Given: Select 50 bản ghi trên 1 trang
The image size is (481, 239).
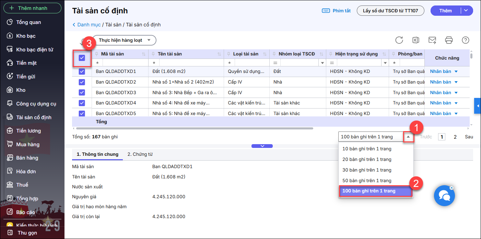Looking at the screenshot, I should click(x=367, y=180).
